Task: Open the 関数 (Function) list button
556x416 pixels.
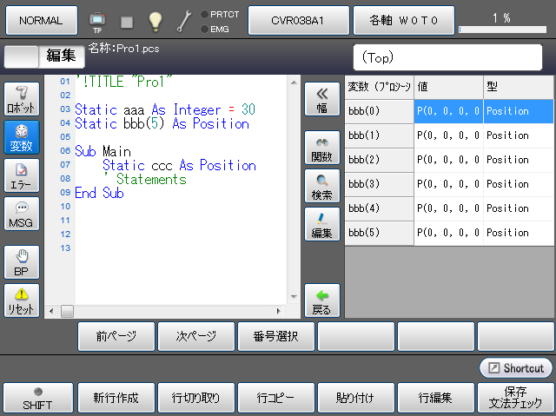Action: point(321,149)
